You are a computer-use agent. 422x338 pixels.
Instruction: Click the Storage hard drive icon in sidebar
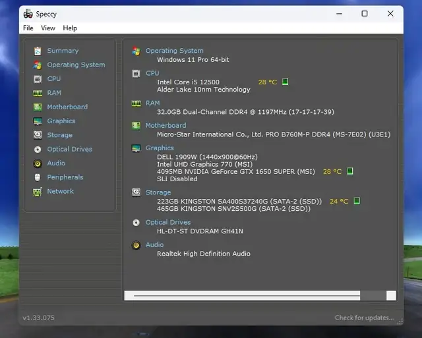[x=38, y=135]
